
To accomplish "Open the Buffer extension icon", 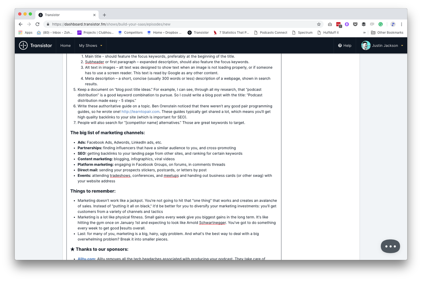I will [364, 24].
